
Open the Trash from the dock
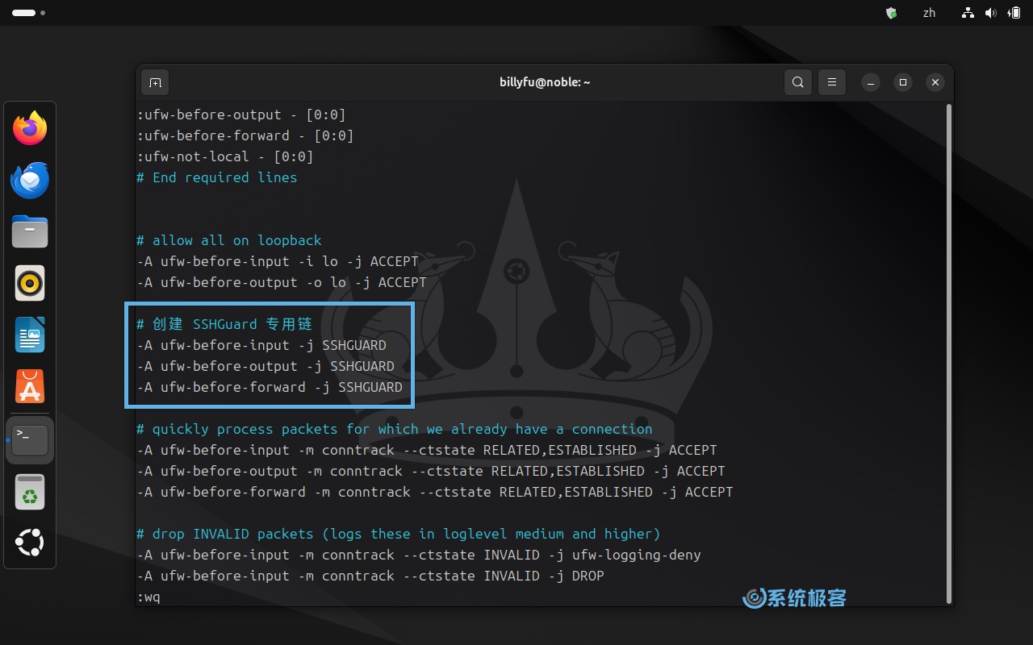tap(30, 492)
